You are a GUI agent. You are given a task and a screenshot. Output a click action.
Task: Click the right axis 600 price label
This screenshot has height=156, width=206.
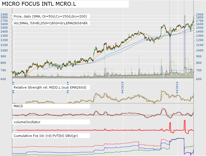click(x=199, y=79)
